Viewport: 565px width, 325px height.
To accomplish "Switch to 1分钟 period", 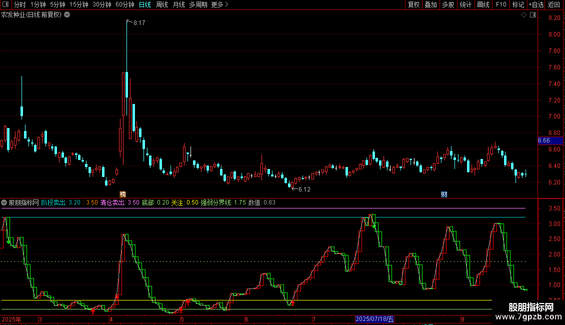I will (x=38, y=4).
